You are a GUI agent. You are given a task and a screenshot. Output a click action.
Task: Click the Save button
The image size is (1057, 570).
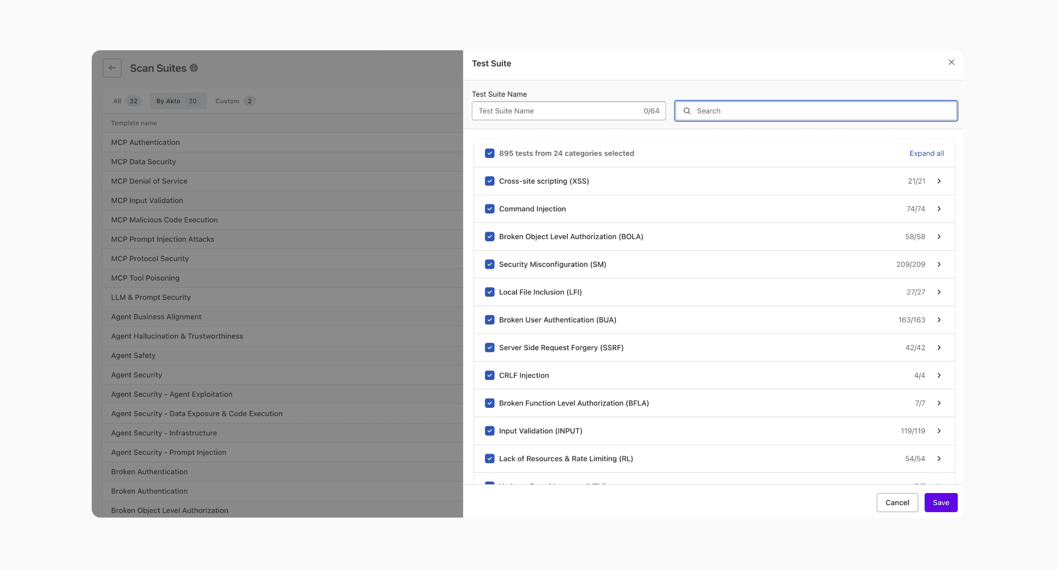941,503
